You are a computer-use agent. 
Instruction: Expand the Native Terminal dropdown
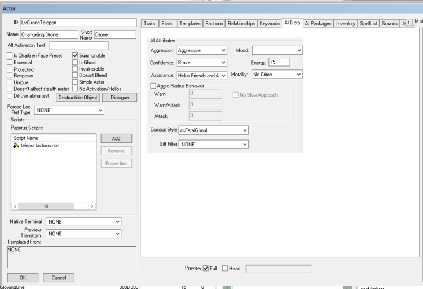83,222
